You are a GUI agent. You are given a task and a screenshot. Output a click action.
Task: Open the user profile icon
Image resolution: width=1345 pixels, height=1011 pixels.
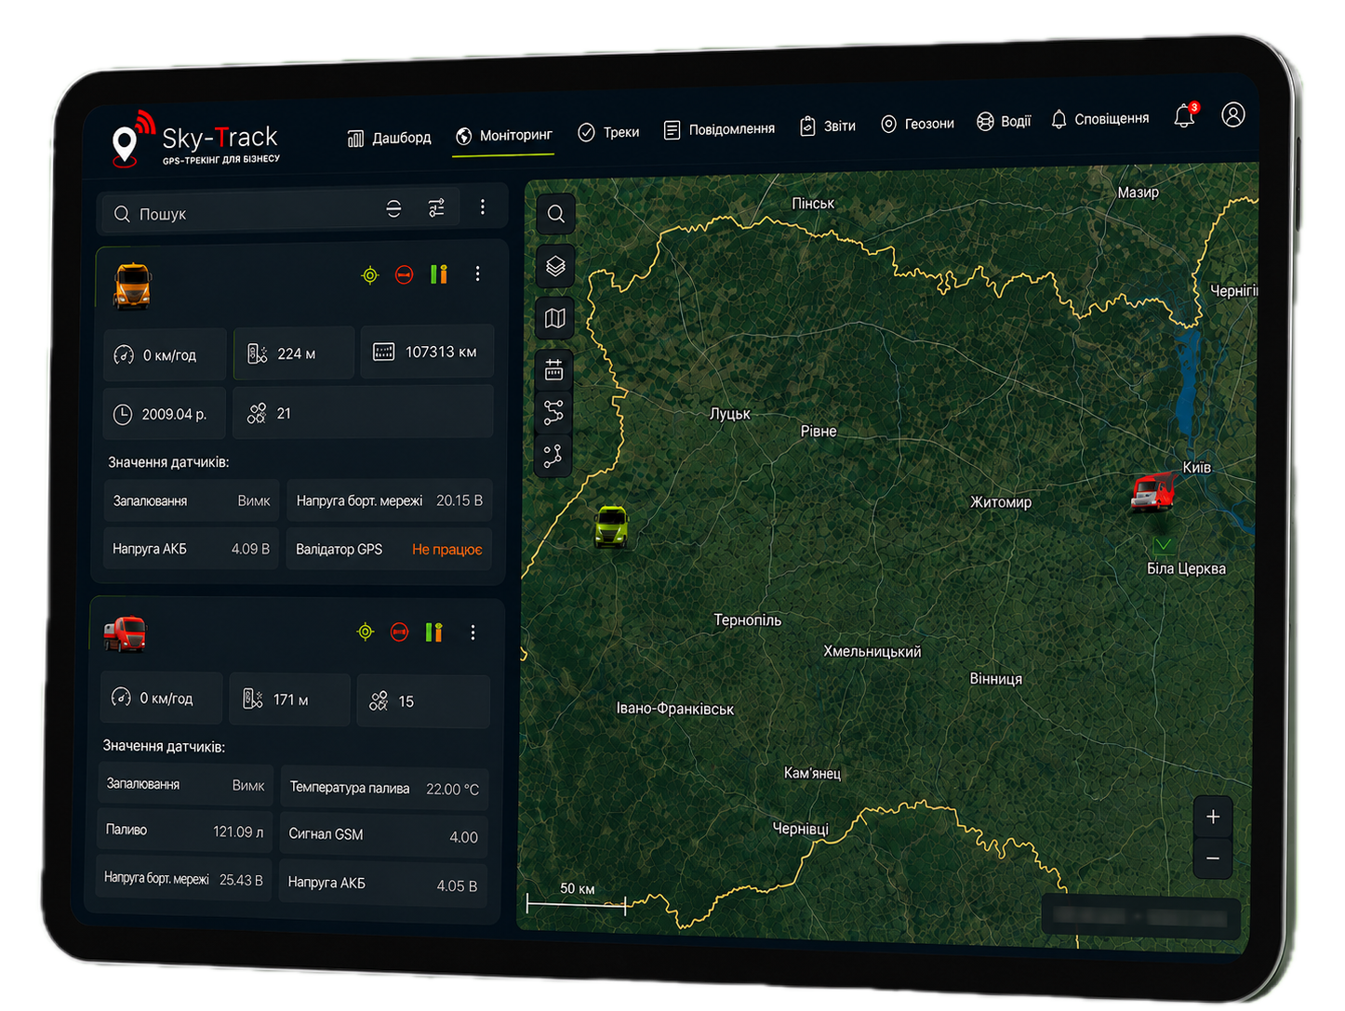click(x=1233, y=114)
